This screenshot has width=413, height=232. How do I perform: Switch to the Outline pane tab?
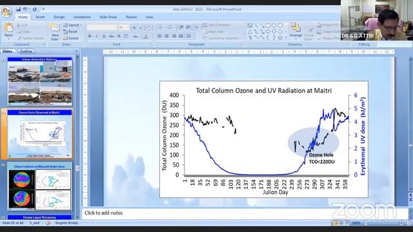click(x=26, y=52)
